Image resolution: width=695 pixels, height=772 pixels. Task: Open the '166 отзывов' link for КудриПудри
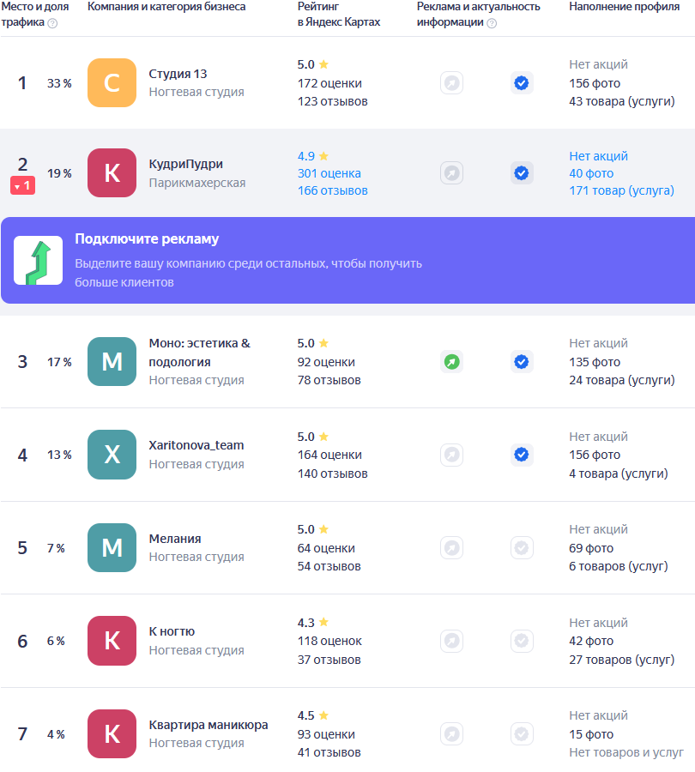pyautogui.click(x=332, y=190)
